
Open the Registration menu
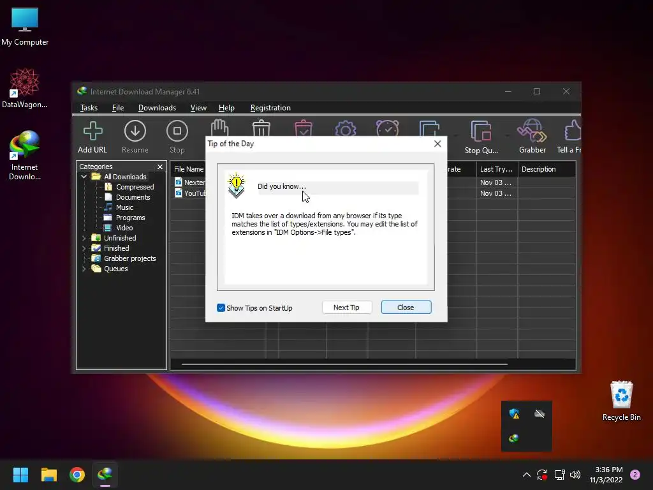pyautogui.click(x=270, y=108)
